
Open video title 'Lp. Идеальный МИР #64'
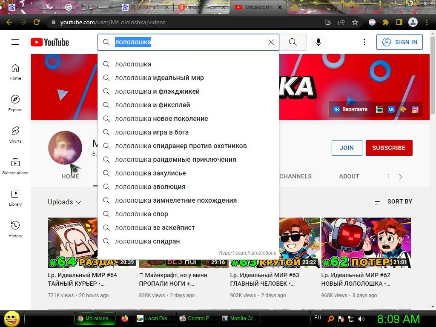coord(82,279)
